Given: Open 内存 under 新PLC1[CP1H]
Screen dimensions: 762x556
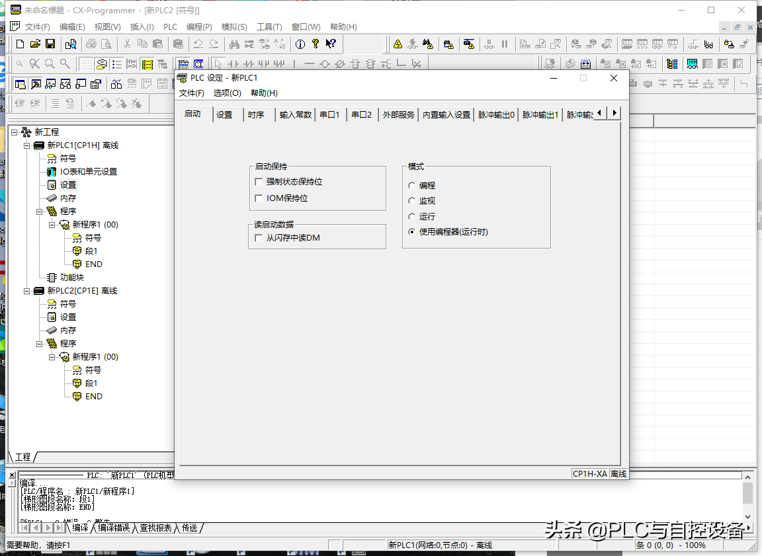Looking at the screenshot, I should (68, 198).
